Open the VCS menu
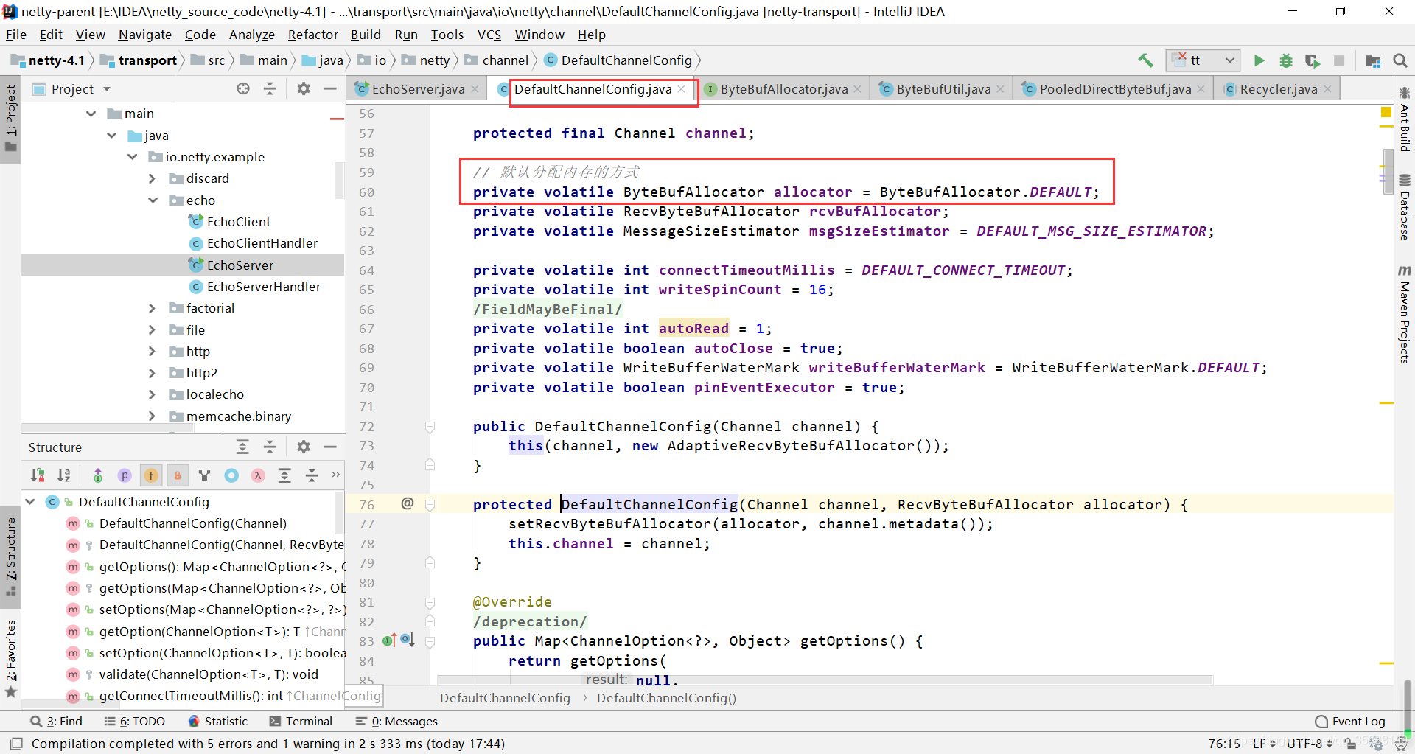The height and width of the screenshot is (754, 1415). [489, 35]
